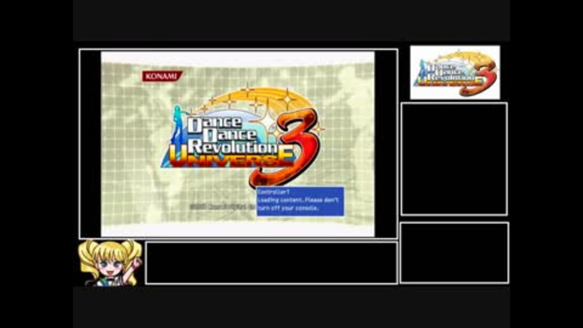Click the KONAMI logo badge
The image size is (583, 328).
[162, 77]
